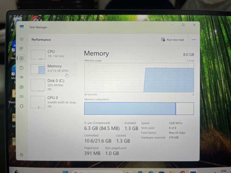Maximize the Task Manager window
This screenshot has width=231, height=173.
click(183, 25)
